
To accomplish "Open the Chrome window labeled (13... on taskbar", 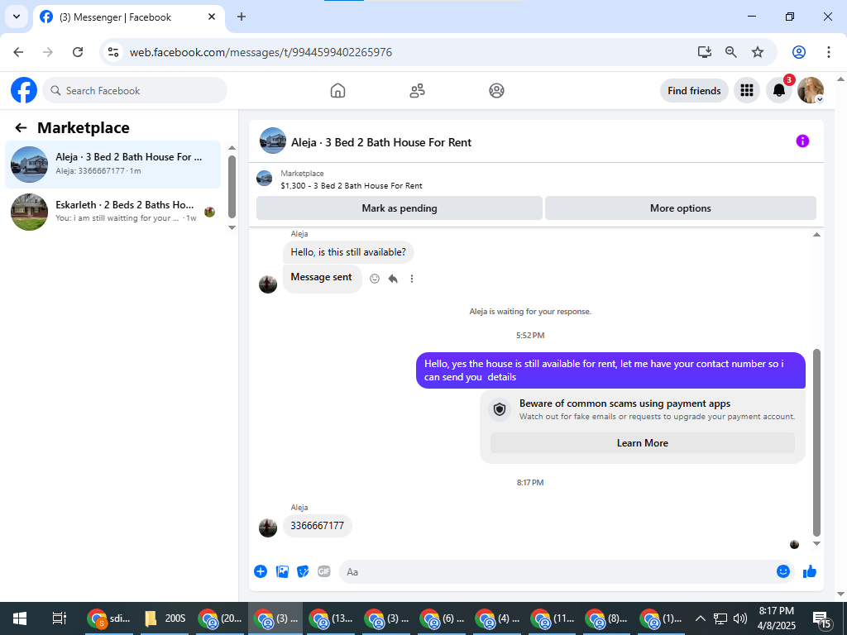I will (331, 618).
